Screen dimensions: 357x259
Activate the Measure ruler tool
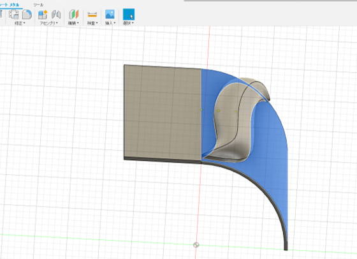tap(92, 14)
